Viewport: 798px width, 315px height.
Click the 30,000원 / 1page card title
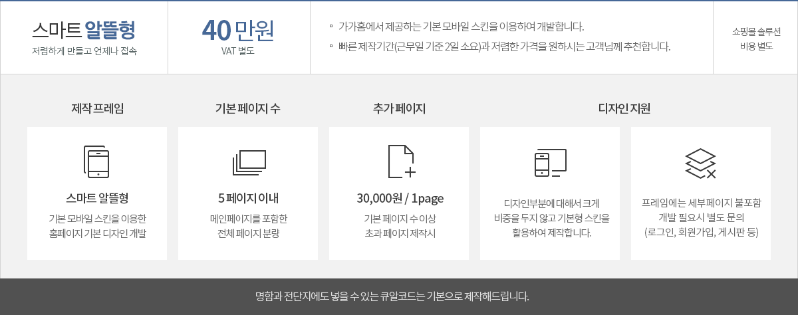pyautogui.click(x=400, y=198)
